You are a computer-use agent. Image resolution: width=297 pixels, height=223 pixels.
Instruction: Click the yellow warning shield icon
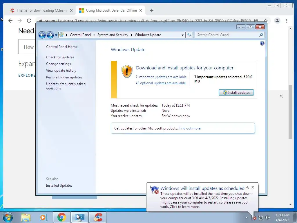[x=127, y=71]
